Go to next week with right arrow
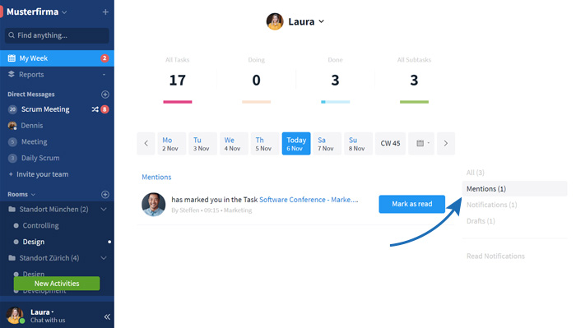 click(446, 144)
